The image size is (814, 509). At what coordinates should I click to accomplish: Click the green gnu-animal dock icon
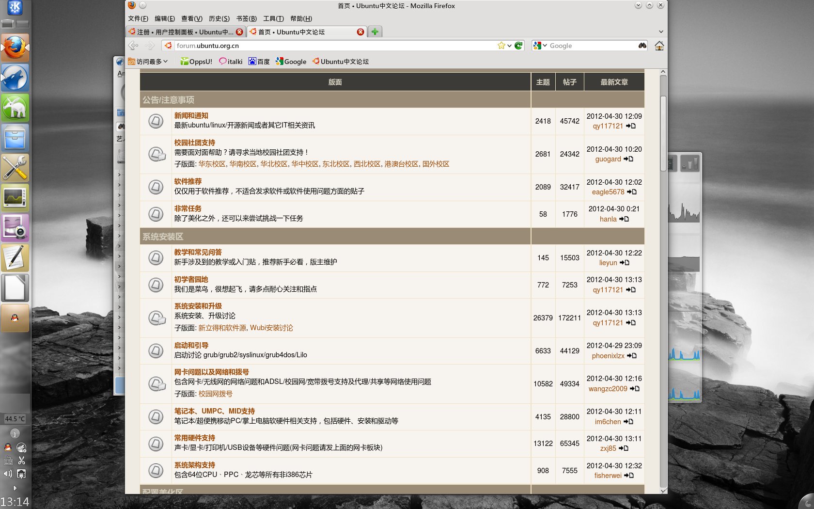[x=15, y=108]
